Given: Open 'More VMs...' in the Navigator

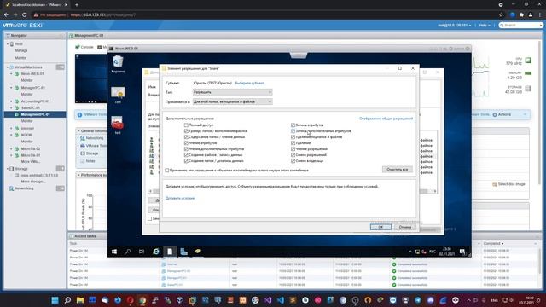Looking at the screenshot, I should click(x=31, y=162).
